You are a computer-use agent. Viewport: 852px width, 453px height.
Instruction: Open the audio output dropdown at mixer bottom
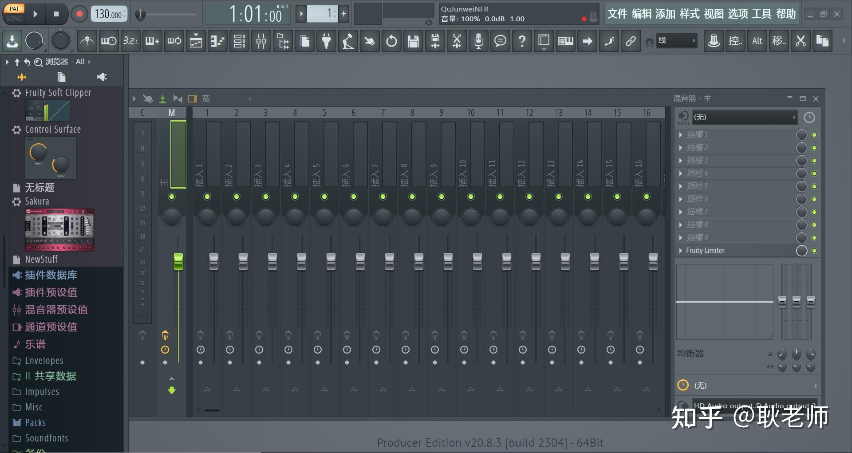[x=754, y=405]
